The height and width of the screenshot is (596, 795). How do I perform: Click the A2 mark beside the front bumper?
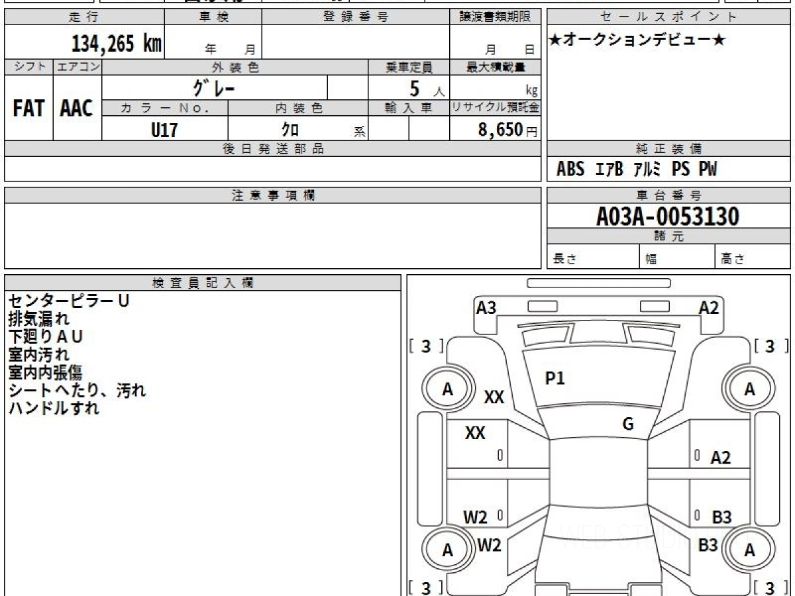pyautogui.click(x=709, y=307)
